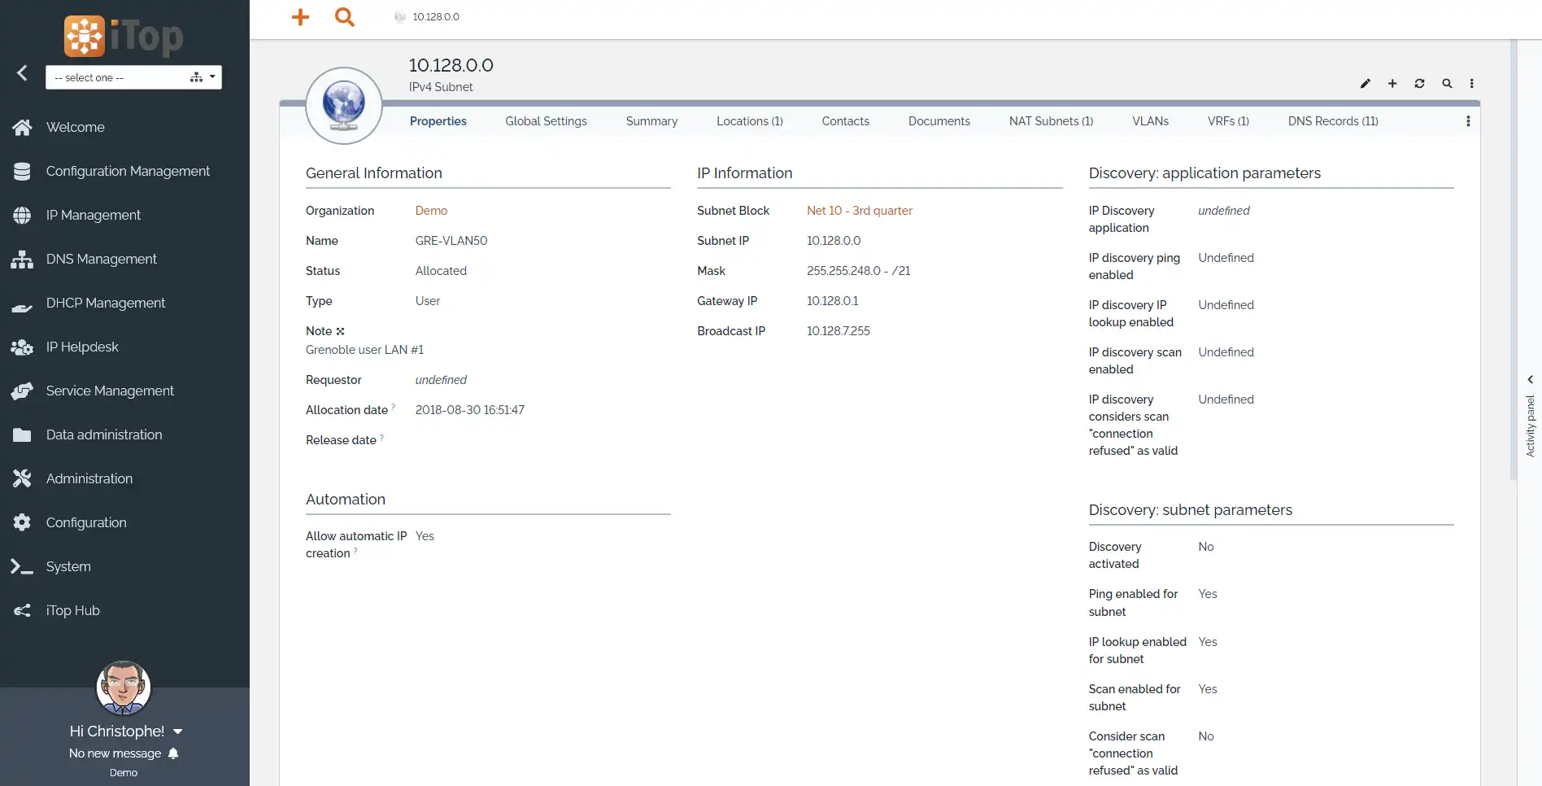
Task: Click the organization tree icon in selector
Action: (x=196, y=77)
